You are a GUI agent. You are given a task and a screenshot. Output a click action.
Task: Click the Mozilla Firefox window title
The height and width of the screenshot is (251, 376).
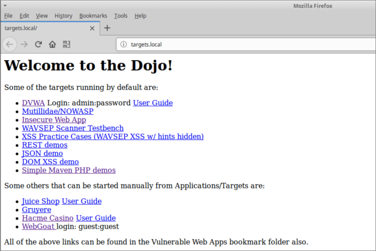pos(313,6)
